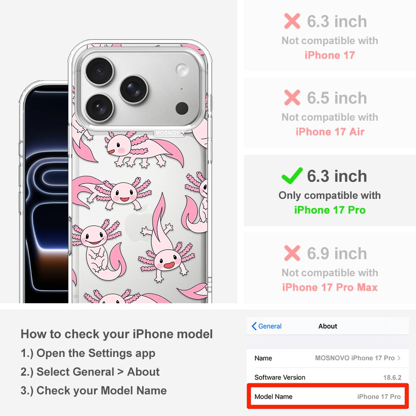
Task: Open the Name row chevron
Action: 399,358
